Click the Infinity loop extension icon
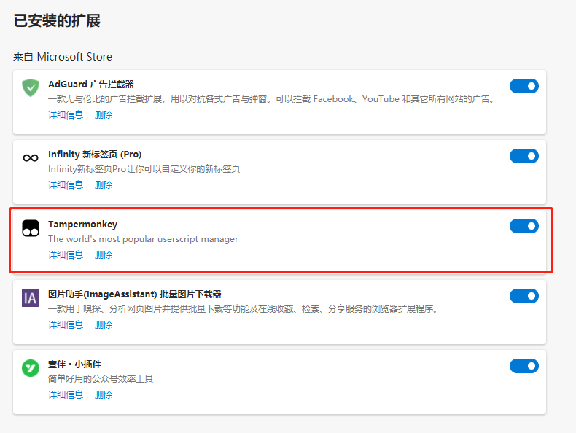 31,158
